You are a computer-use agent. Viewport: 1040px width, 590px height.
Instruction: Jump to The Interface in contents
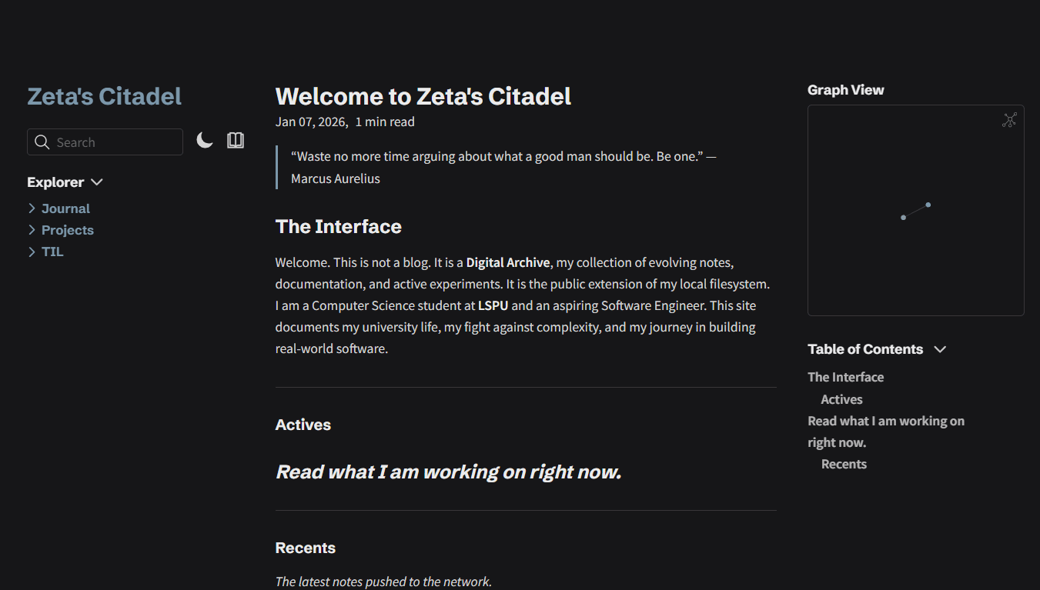pyautogui.click(x=845, y=377)
